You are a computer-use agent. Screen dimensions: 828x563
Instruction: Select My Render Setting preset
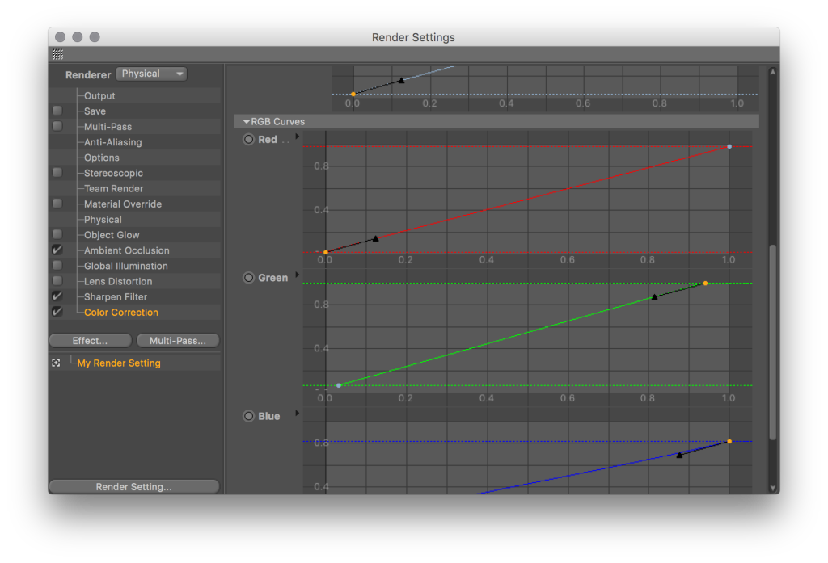point(119,363)
